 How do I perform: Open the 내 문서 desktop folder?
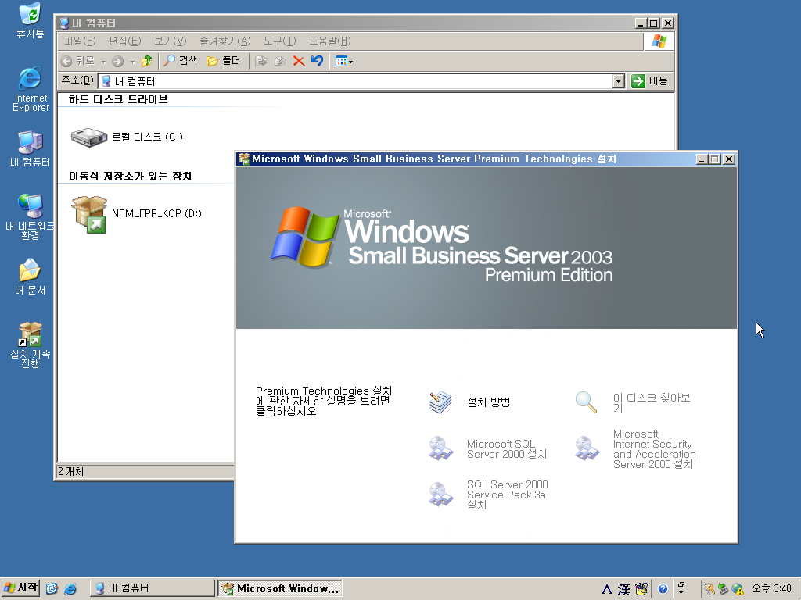click(x=31, y=277)
